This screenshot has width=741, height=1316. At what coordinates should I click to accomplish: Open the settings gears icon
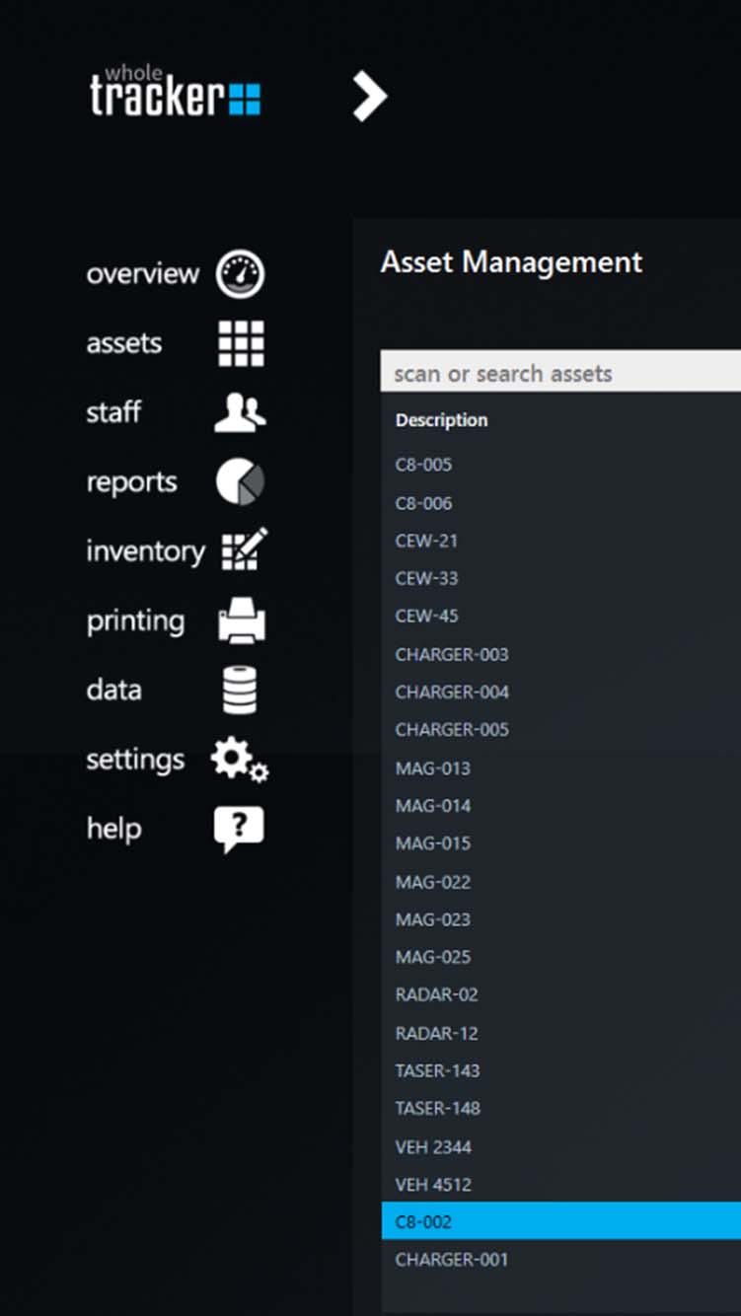point(240,761)
